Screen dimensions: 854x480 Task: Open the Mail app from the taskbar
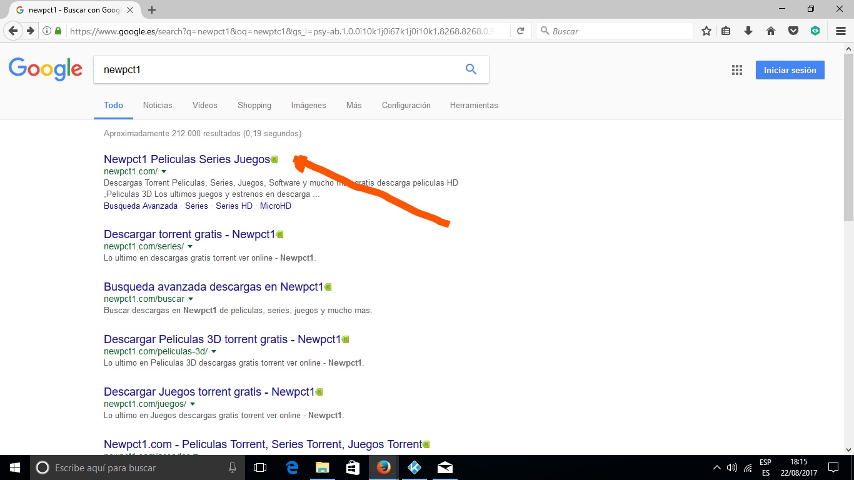pos(445,467)
